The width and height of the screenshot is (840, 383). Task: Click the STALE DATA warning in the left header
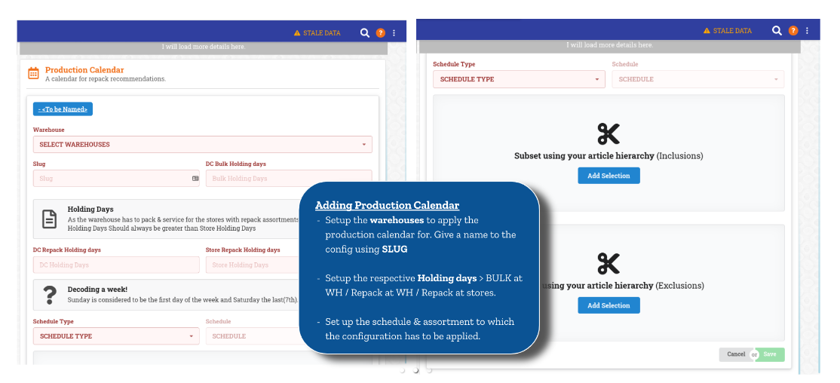pyautogui.click(x=317, y=33)
